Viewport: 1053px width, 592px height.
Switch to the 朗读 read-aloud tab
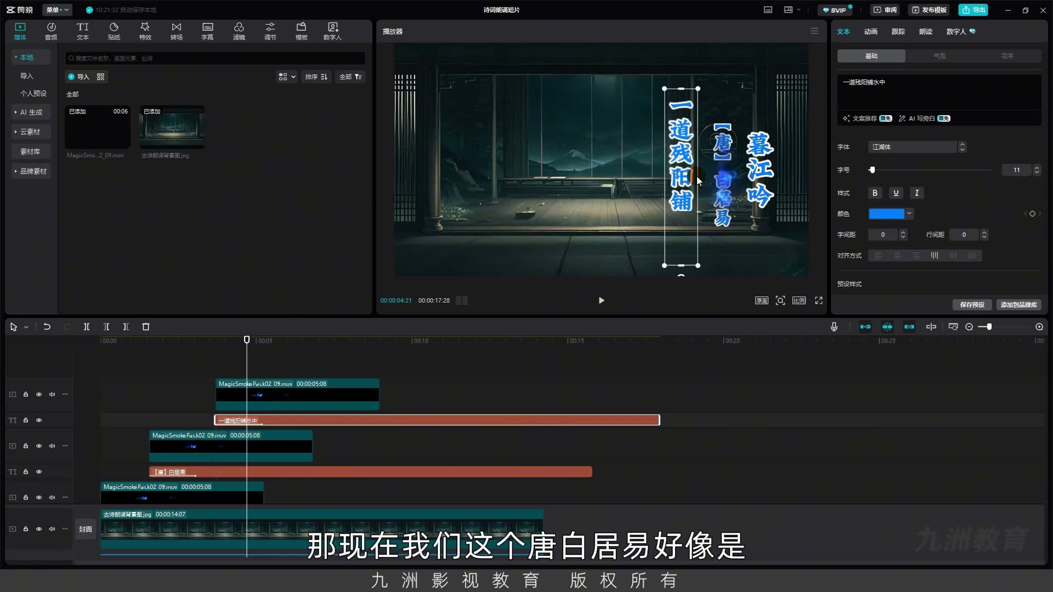point(926,31)
